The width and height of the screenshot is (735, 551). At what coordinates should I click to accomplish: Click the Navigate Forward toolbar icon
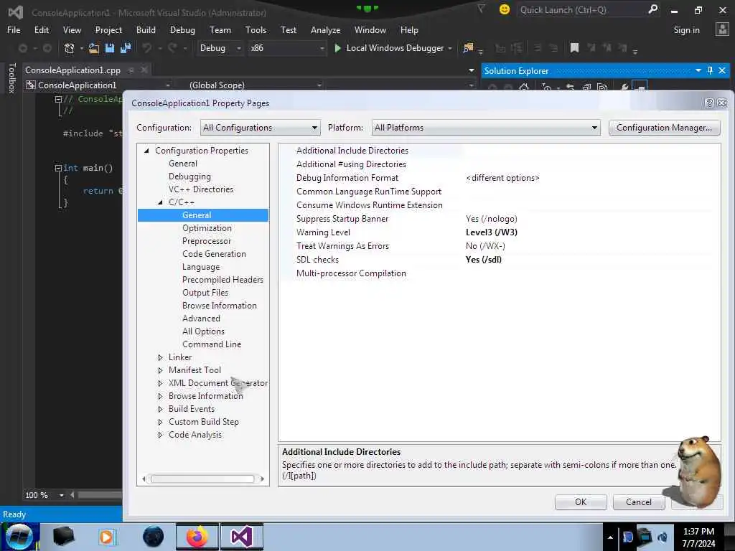47,48
